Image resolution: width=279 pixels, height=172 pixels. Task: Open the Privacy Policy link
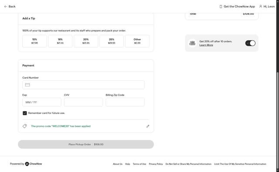pyautogui.click(x=156, y=164)
